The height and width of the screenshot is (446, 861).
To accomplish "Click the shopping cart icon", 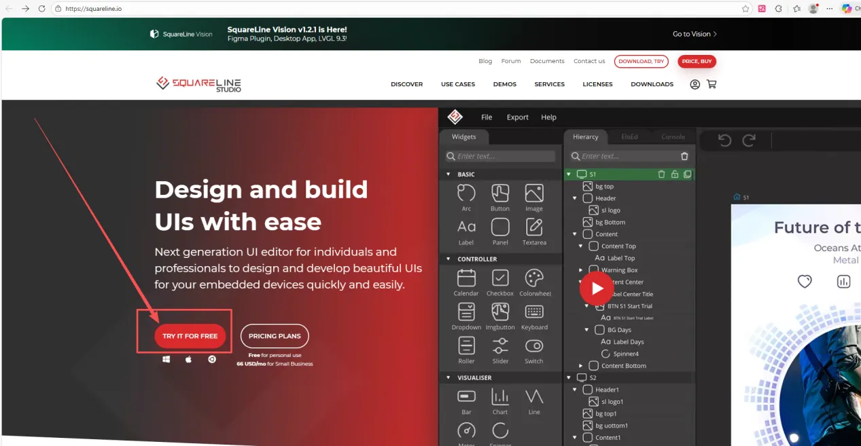I will click(x=711, y=84).
